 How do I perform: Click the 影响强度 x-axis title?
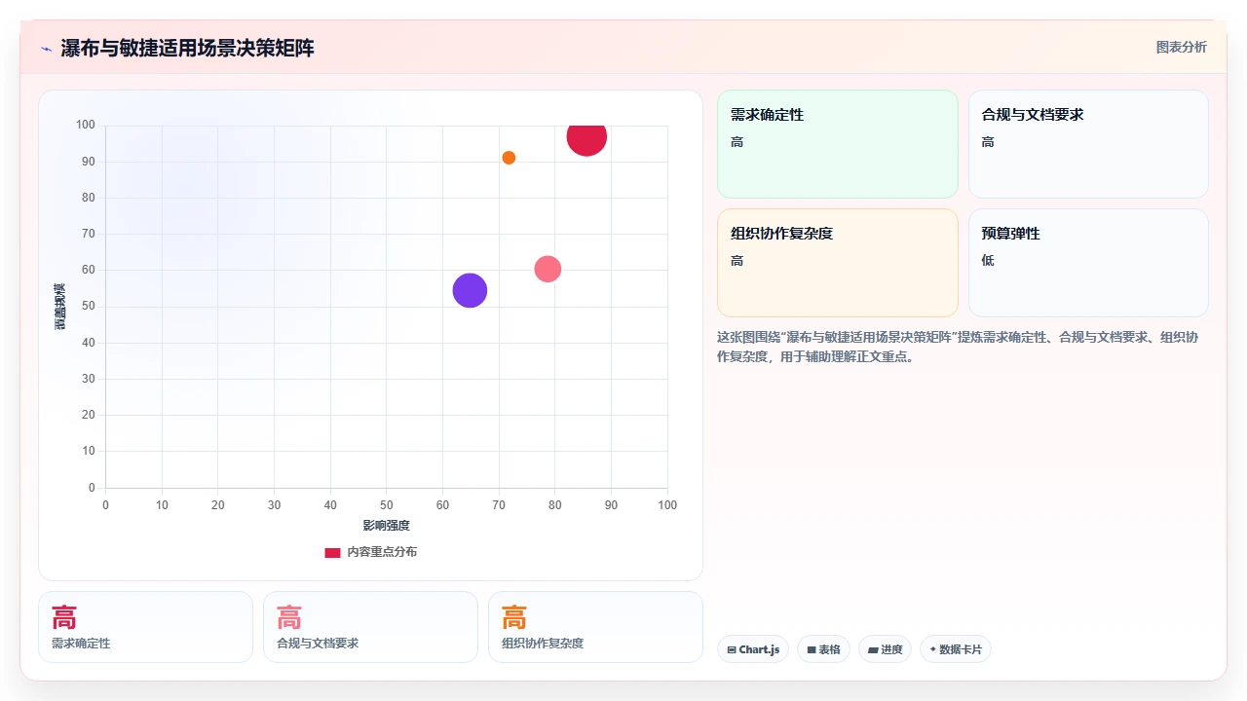pyautogui.click(x=387, y=526)
